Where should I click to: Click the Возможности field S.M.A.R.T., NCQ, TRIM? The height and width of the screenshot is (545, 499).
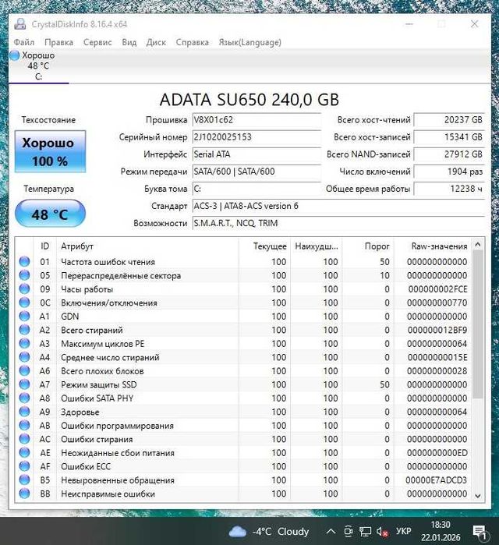[338, 223]
